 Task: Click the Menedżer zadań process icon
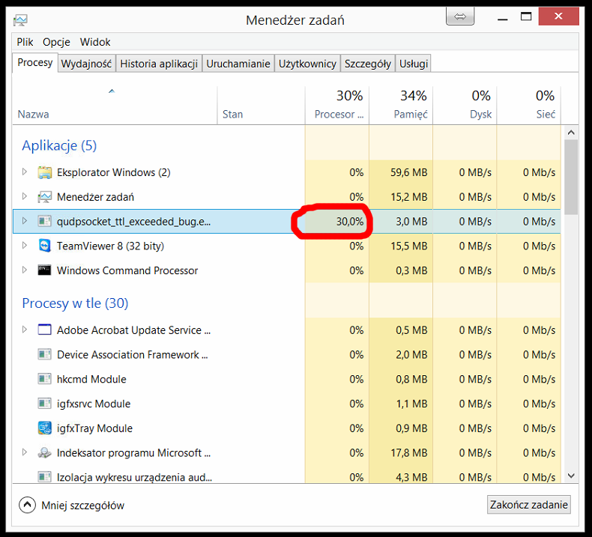[x=44, y=197]
